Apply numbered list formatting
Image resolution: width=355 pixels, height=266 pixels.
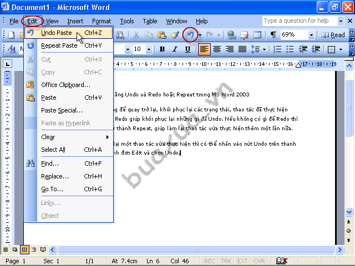tap(277, 49)
